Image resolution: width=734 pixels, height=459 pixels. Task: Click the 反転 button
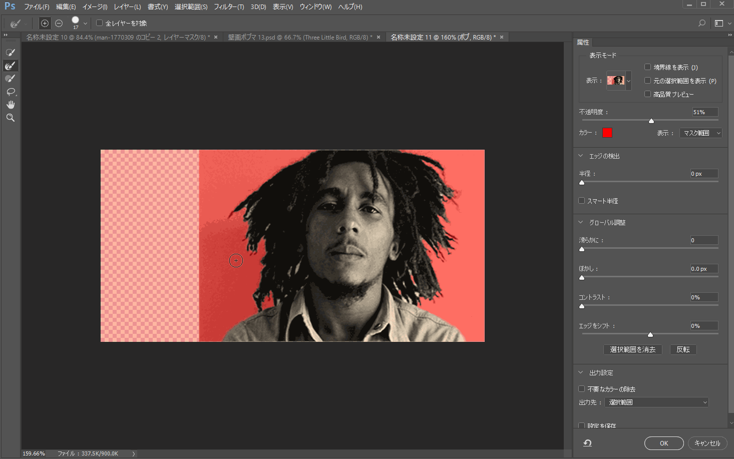click(x=683, y=349)
